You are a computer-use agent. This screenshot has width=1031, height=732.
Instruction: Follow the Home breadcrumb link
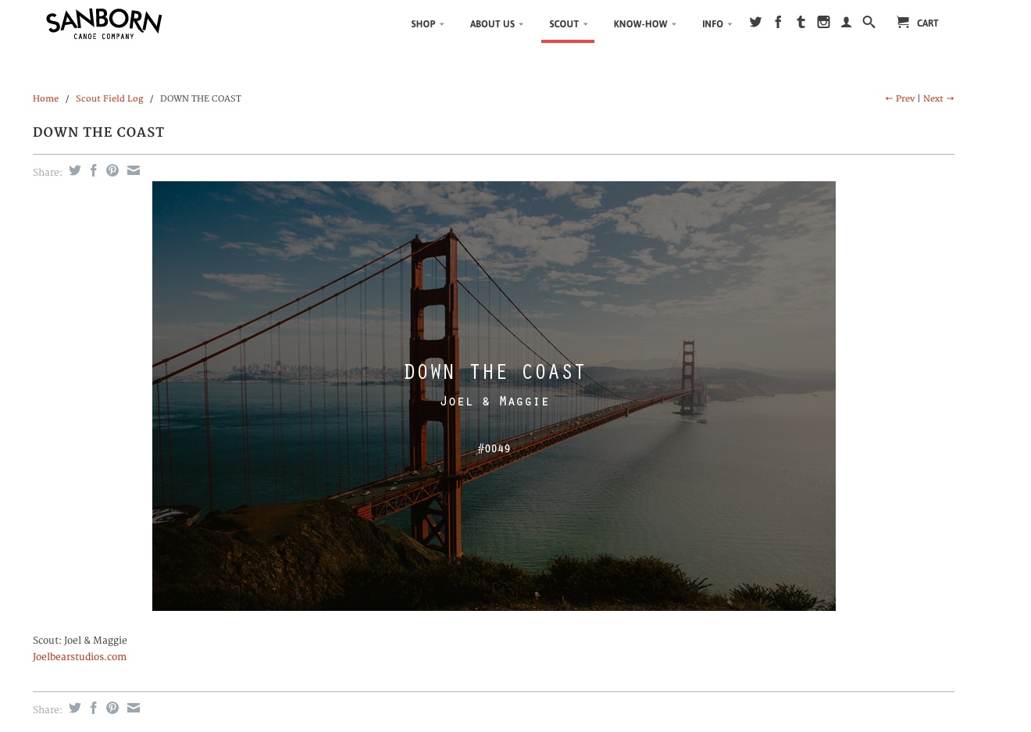click(45, 98)
